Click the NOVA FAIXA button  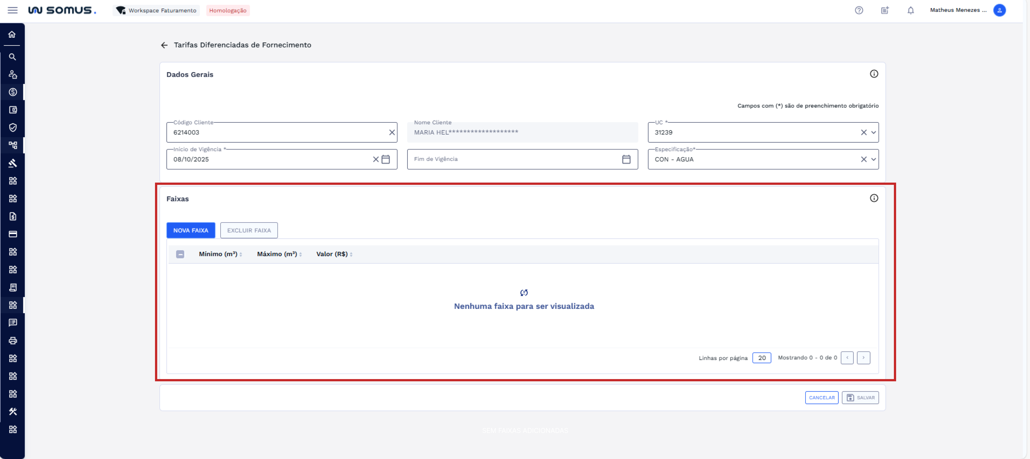[190, 230]
